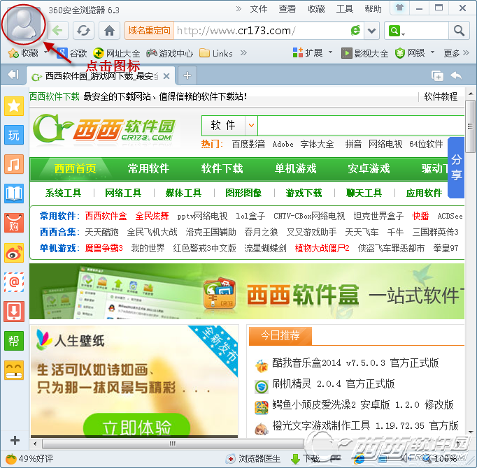Viewport: 477px width, 468px height.
Task: Open the 网银 dropdown
Action: [415, 53]
